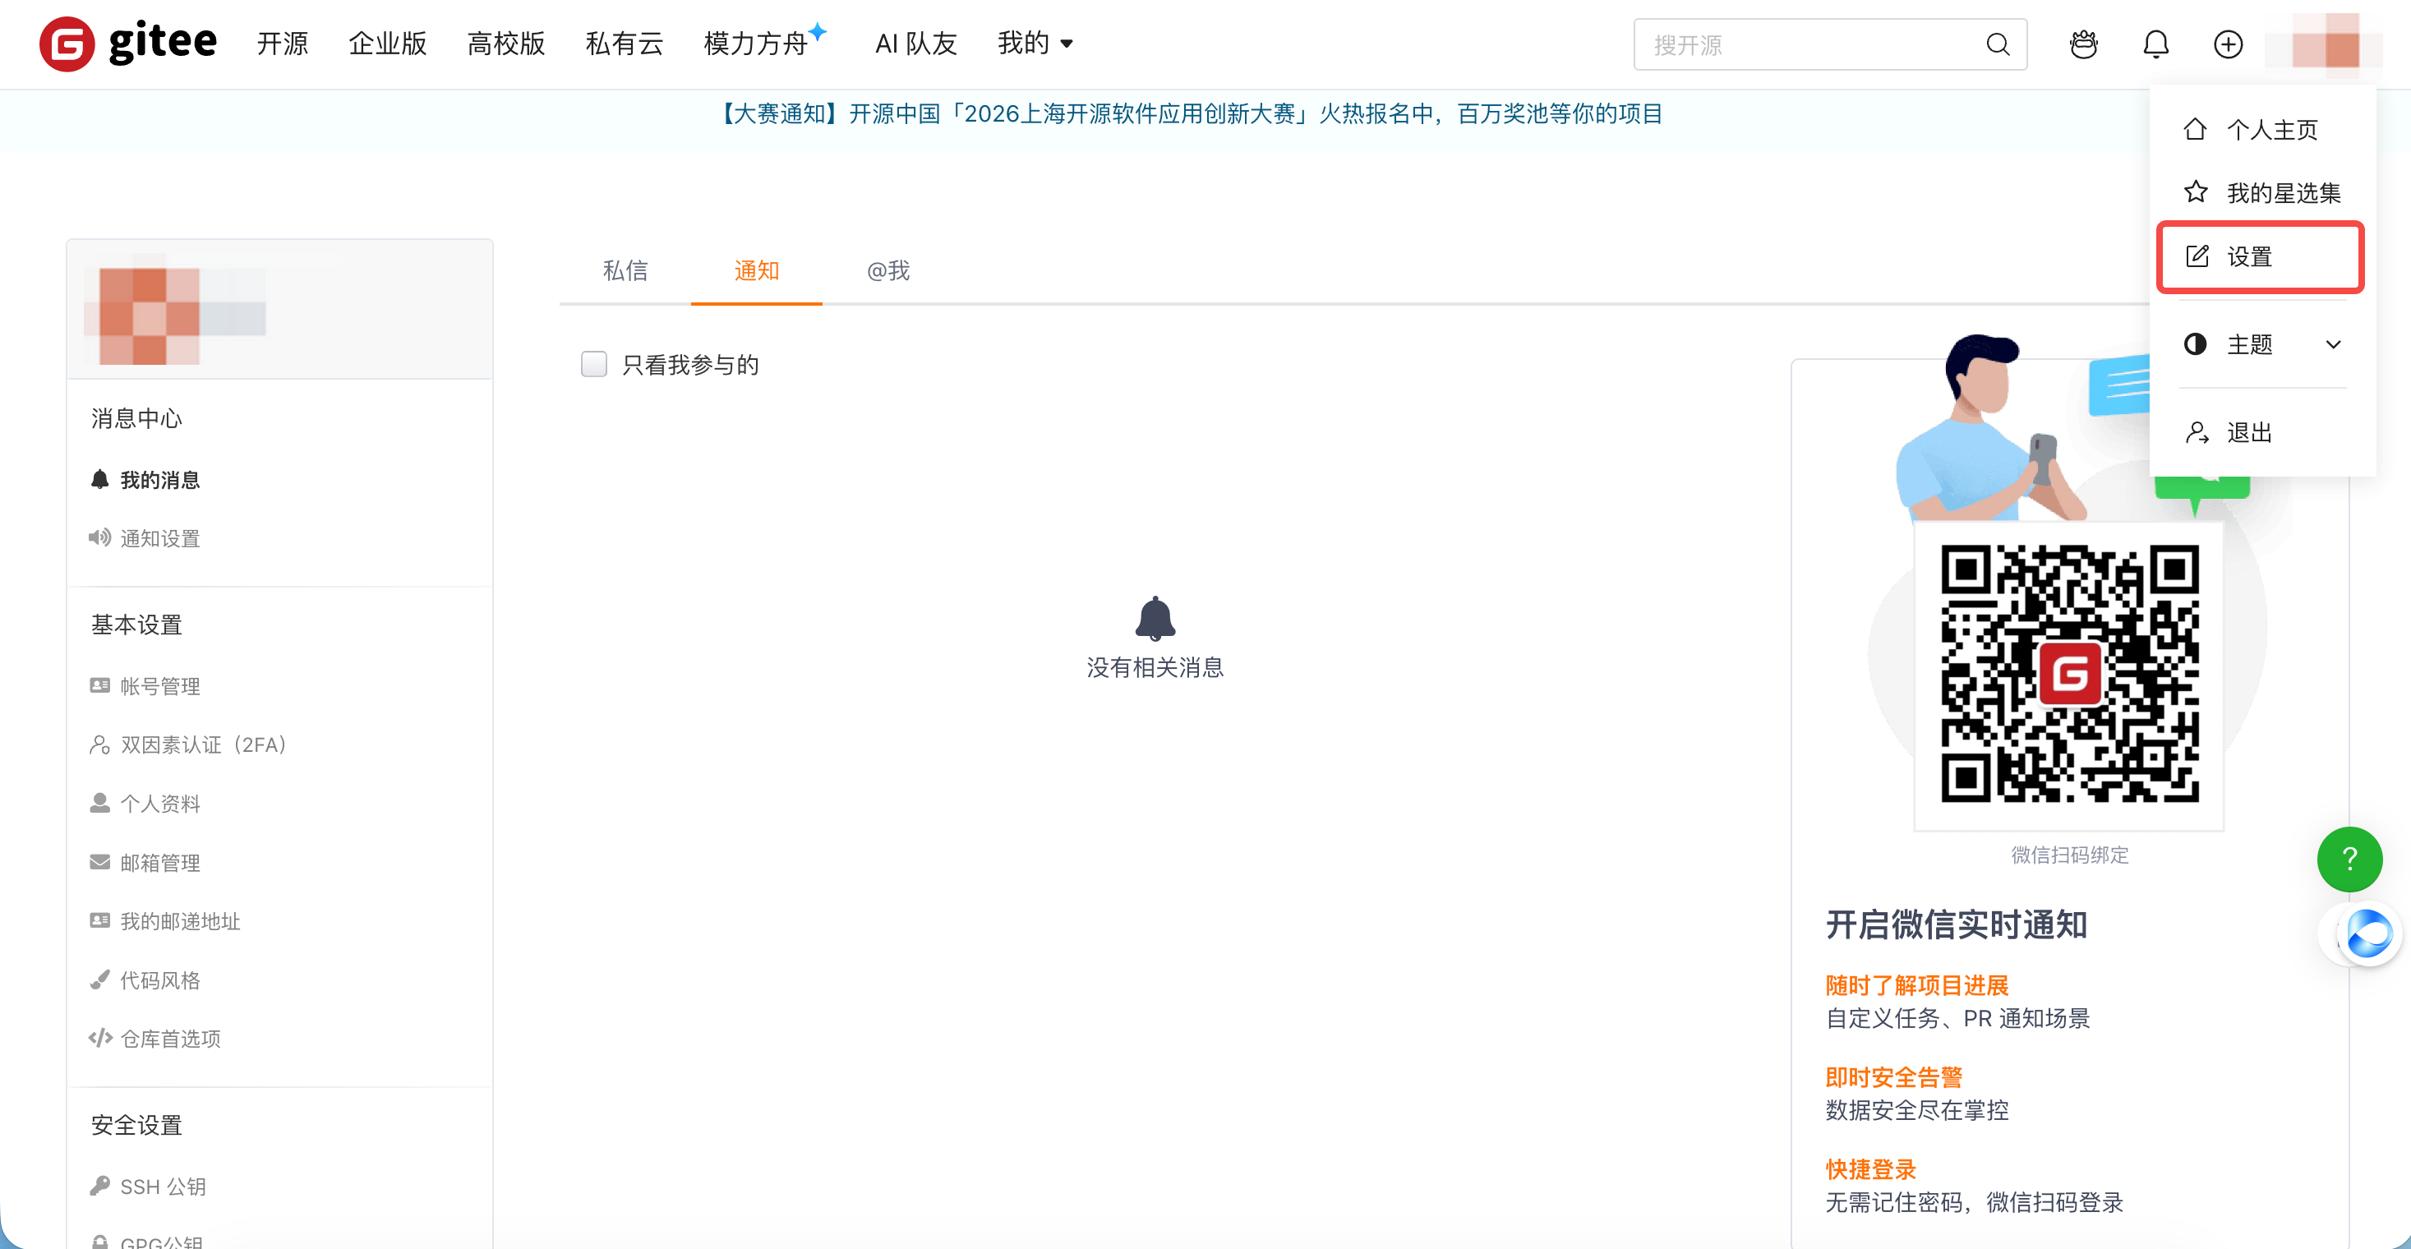Viewport: 2411px width, 1249px height.
Task: Open the user avatar in header
Action: click(2325, 42)
